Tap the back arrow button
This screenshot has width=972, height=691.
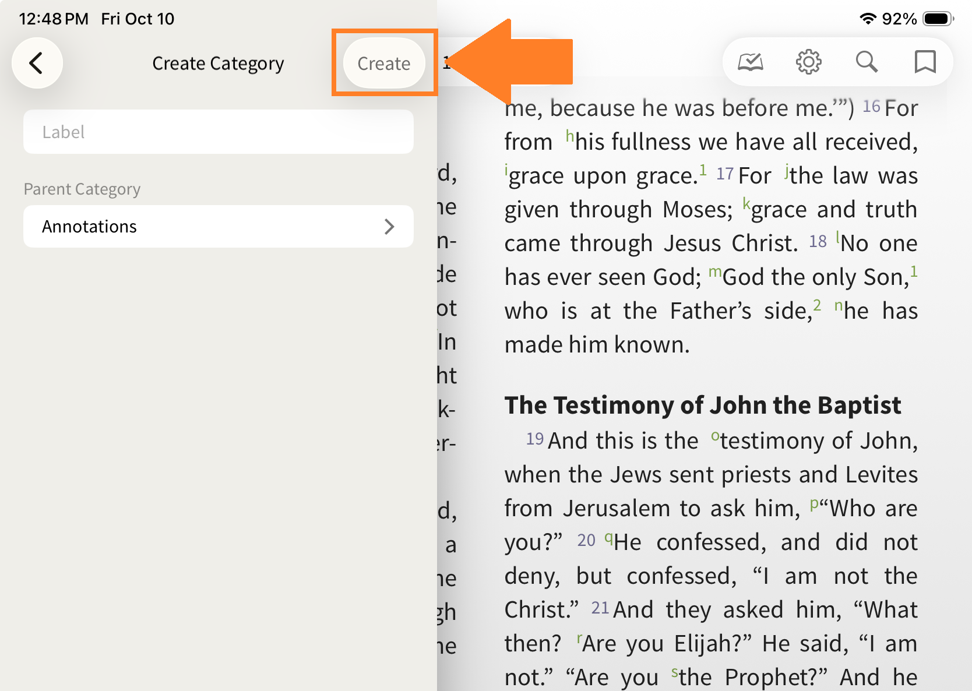click(x=37, y=63)
